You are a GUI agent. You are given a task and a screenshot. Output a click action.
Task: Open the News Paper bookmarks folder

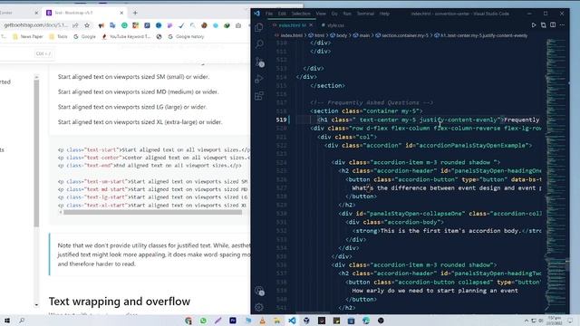pos(28,36)
